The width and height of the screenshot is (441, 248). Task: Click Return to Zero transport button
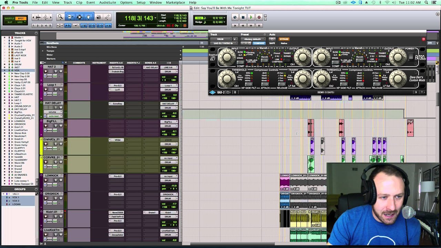click(x=235, y=25)
